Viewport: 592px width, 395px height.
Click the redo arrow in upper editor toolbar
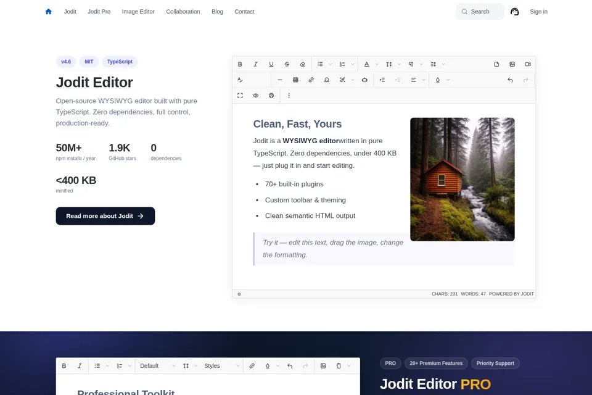tap(526, 80)
